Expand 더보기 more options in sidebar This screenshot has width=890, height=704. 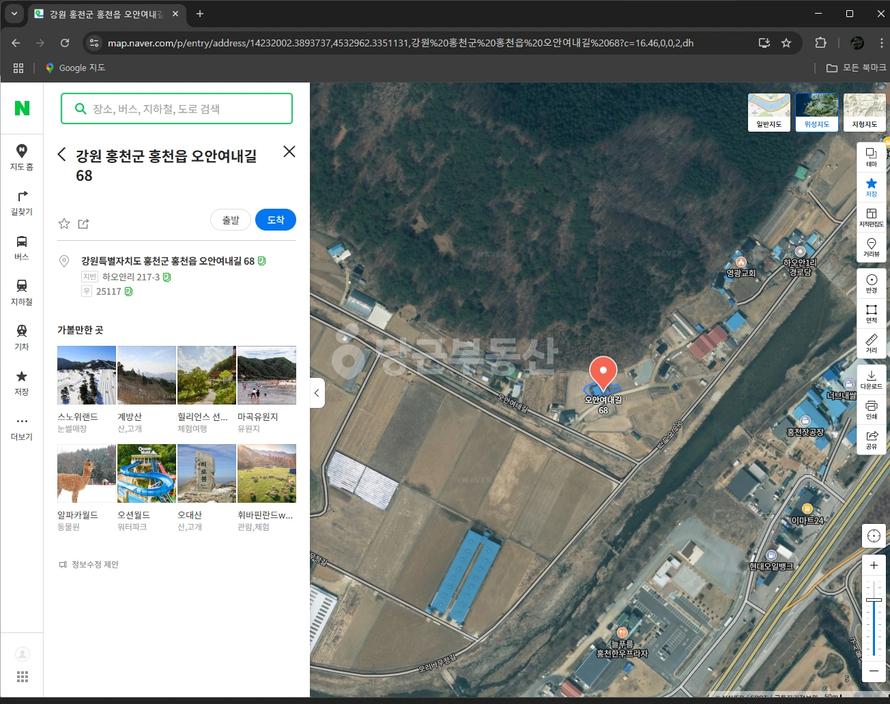point(22,427)
